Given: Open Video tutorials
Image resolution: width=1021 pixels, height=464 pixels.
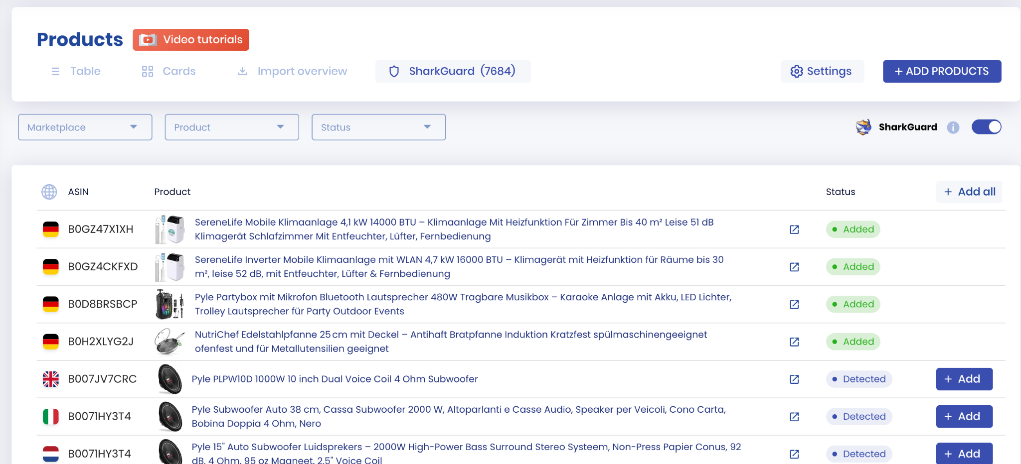Looking at the screenshot, I should (x=191, y=40).
